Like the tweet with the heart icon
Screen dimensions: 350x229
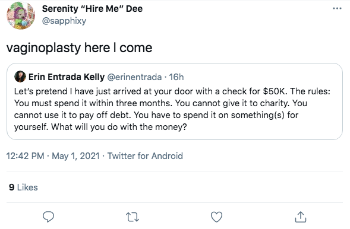pos(216,217)
